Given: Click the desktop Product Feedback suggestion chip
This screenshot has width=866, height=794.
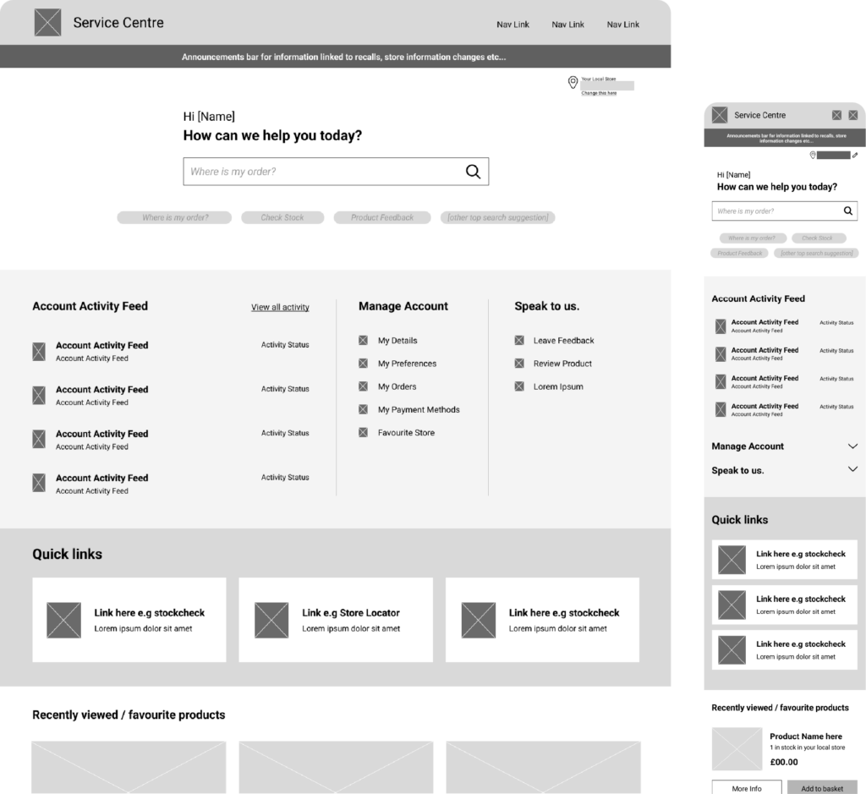Looking at the screenshot, I should click(382, 217).
